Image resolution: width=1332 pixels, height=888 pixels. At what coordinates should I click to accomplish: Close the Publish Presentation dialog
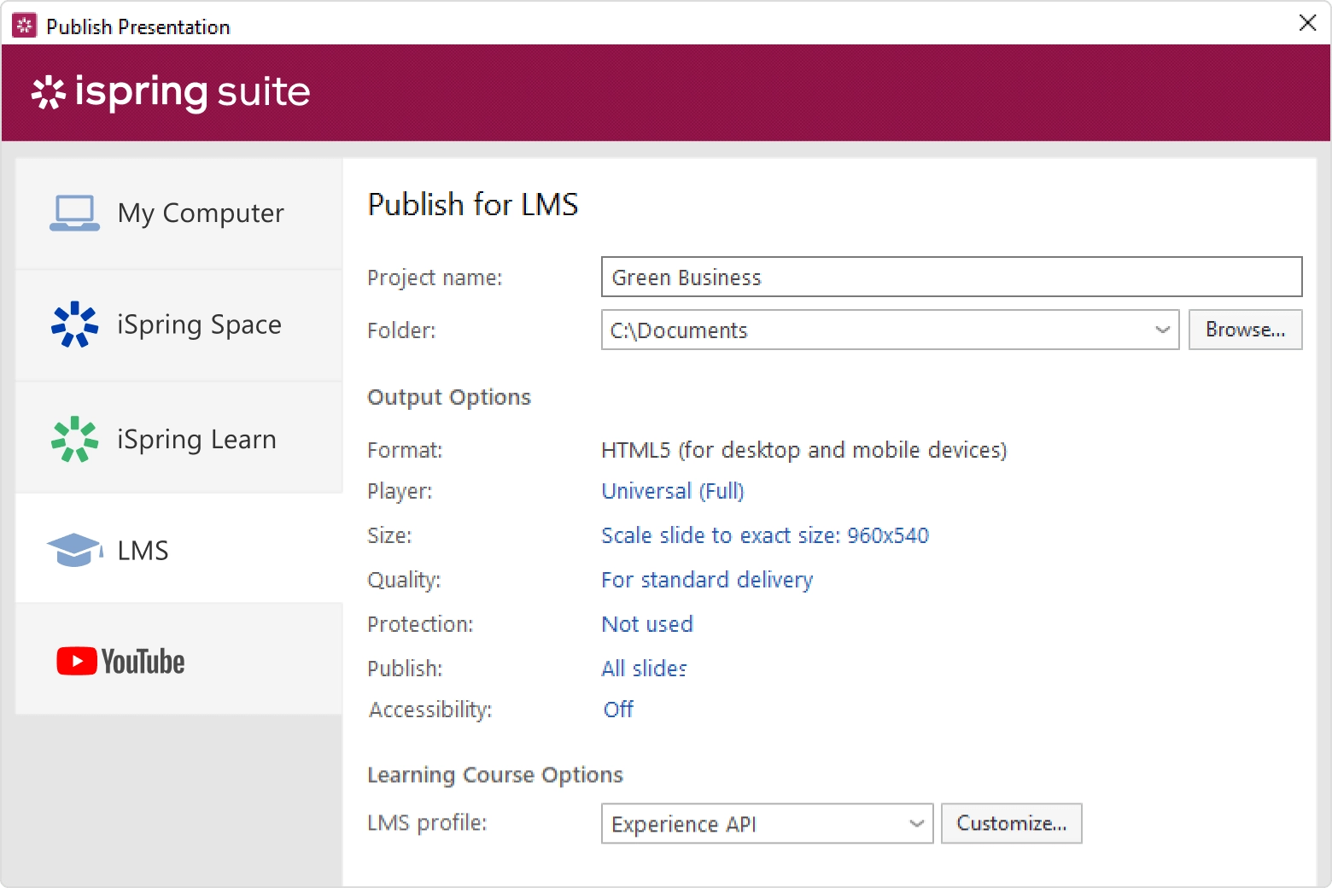click(1307, 23)
